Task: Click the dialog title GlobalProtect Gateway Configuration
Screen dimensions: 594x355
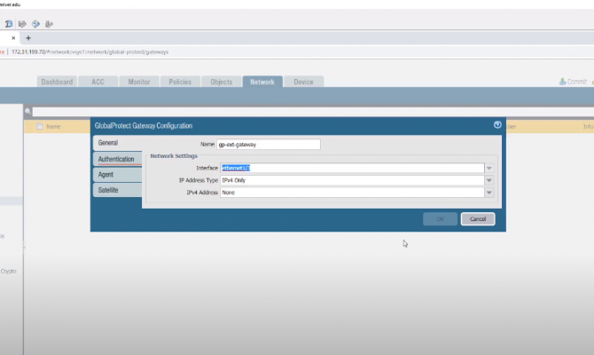Action: [144, 125]
